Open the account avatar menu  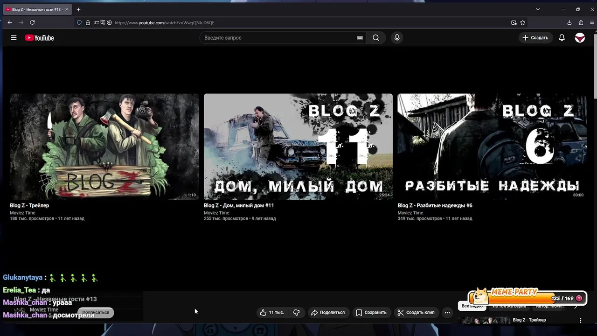580,38
